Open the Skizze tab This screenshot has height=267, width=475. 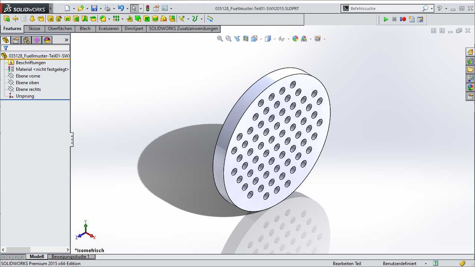(x=35, y=29)
